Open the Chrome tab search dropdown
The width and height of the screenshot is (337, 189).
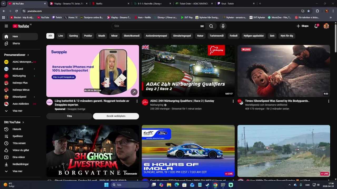(3, 4)
